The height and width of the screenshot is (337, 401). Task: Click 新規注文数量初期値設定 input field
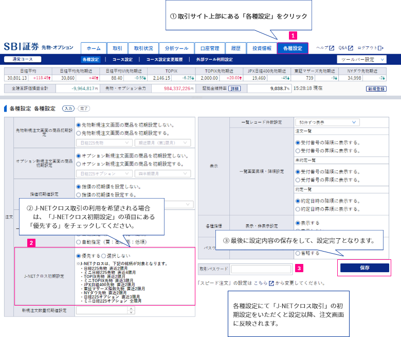pyautogui.click(x=102, y=310)
